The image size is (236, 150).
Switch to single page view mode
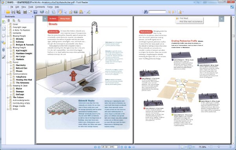pyautogui.click(x=182, y=147)
